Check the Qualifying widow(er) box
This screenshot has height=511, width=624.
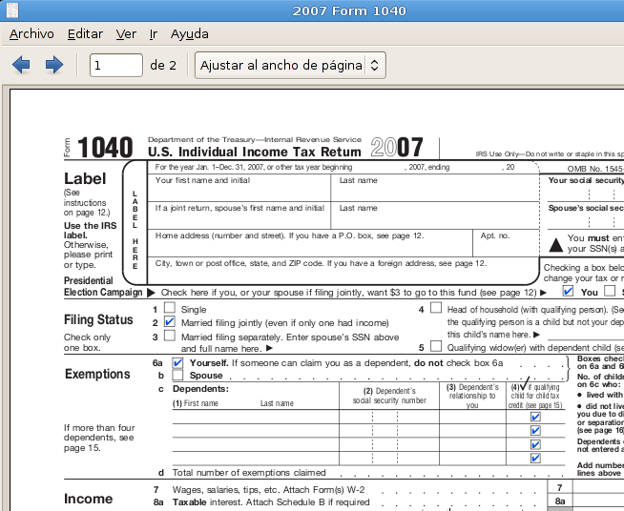(x=436, y=347)
